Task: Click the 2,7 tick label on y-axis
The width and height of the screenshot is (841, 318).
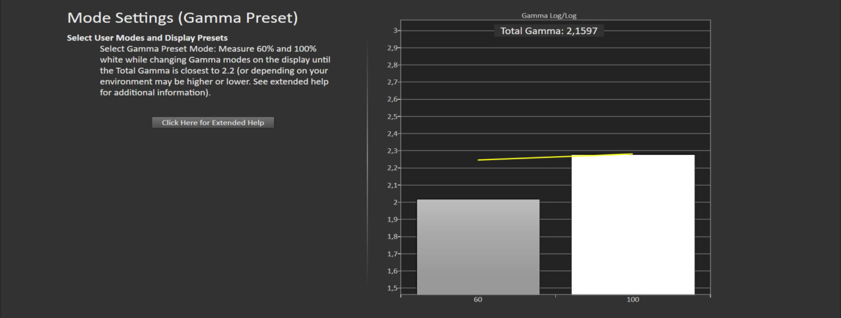Action: point(392,83)
